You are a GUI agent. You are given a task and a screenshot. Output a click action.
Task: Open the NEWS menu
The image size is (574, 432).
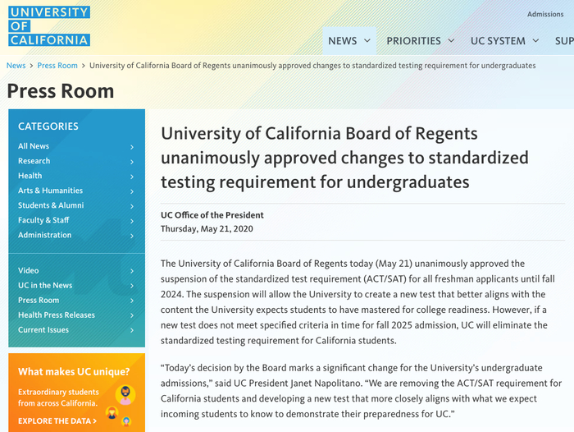(x=349, y=41)
